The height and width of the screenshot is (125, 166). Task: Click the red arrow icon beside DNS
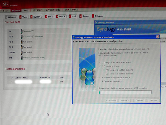point(46,17)
